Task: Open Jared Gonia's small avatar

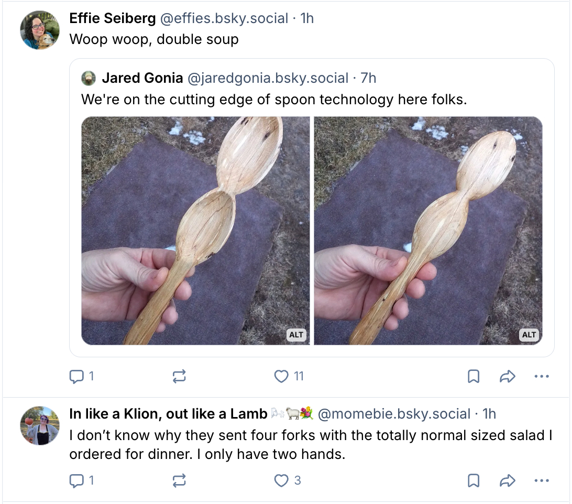Action: click(x=89, y=79)
